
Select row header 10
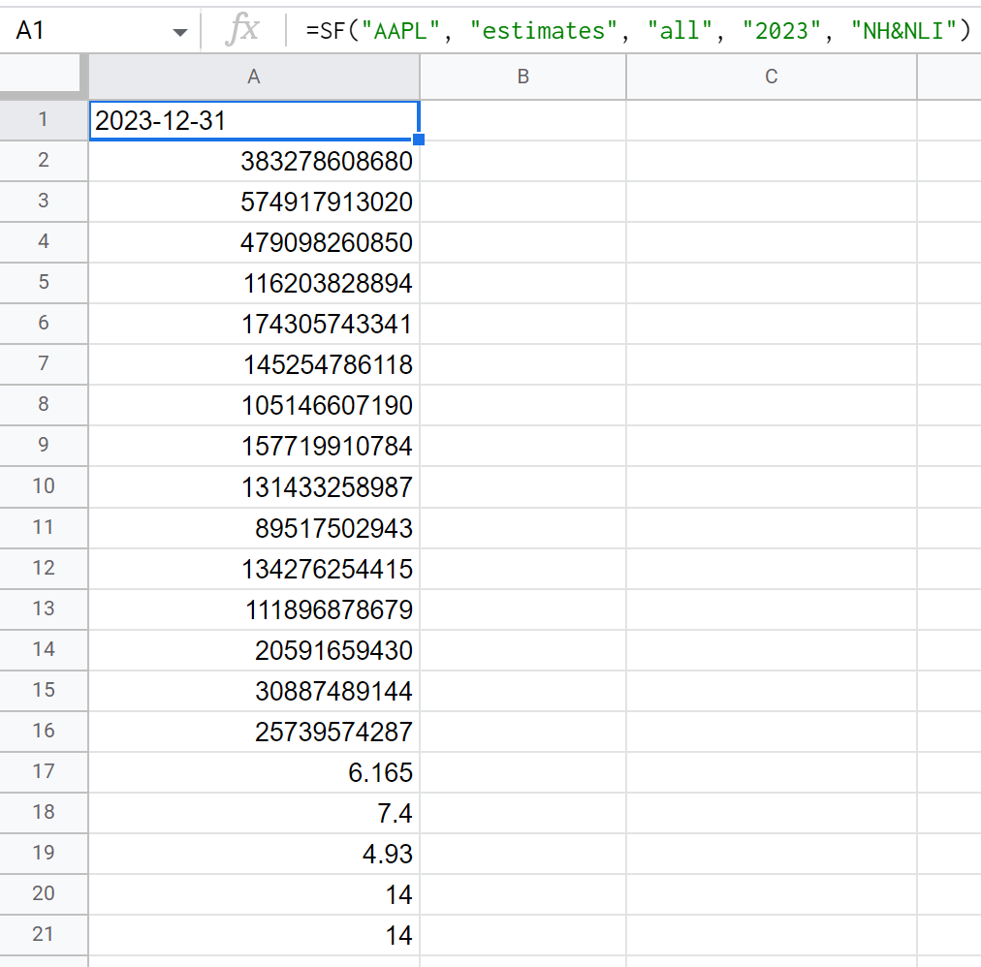click(44, 486)
